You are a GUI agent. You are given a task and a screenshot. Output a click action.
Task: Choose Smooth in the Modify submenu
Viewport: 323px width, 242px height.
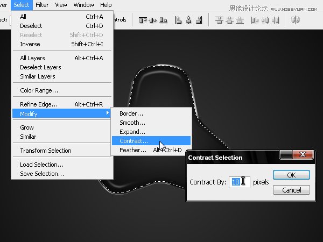(x=151, y=123)
